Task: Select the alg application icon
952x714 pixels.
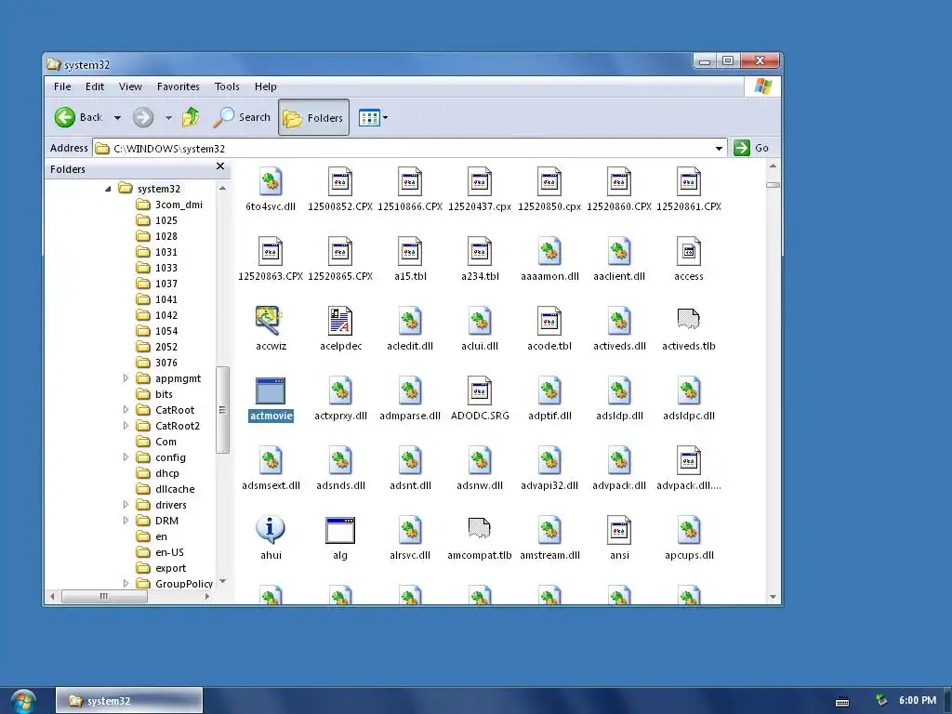Action: pyautogui.click(x=340, y=530)
